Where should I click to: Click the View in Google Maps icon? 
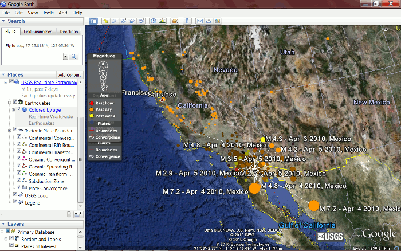click(x=217, y=21)
